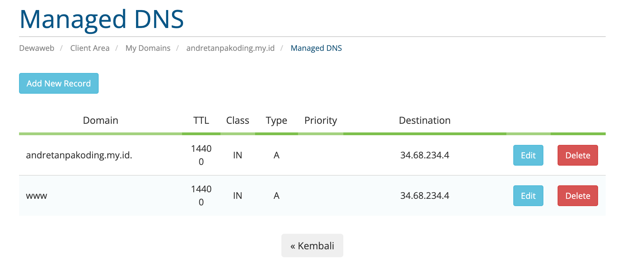
Task: Click the www domain cell
Action: point(37,196)
